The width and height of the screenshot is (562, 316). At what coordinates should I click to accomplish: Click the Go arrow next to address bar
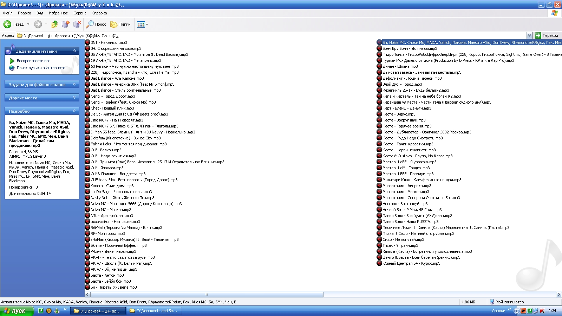coord(538,35)
